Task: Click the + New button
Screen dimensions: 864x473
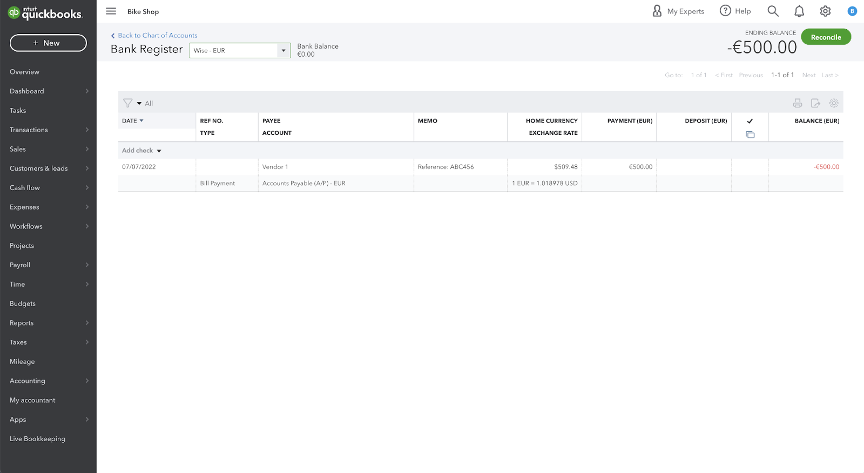Action: [x=48, y=43]
